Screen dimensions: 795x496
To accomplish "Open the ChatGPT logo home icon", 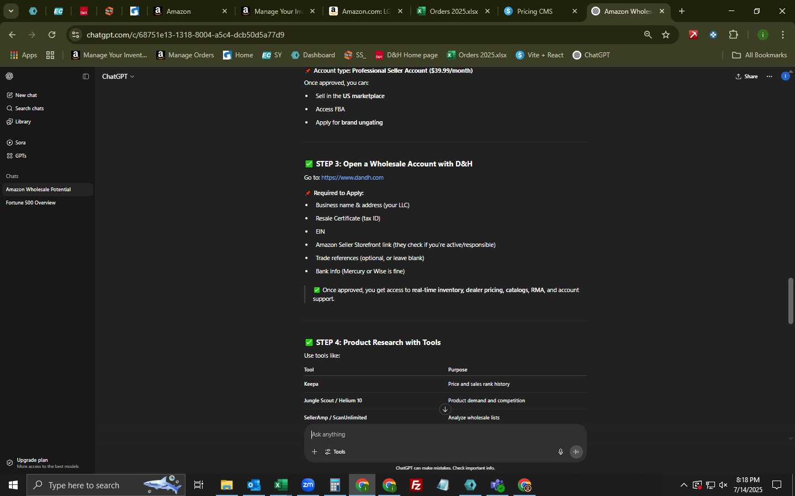I will [x=9, y=77].
